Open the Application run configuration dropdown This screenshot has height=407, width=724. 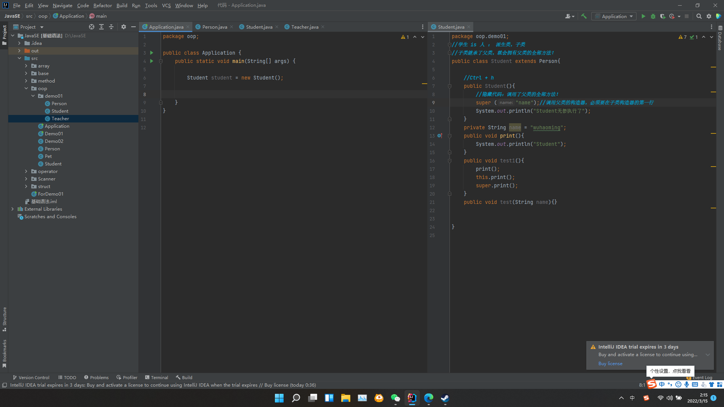click(614, 16)
